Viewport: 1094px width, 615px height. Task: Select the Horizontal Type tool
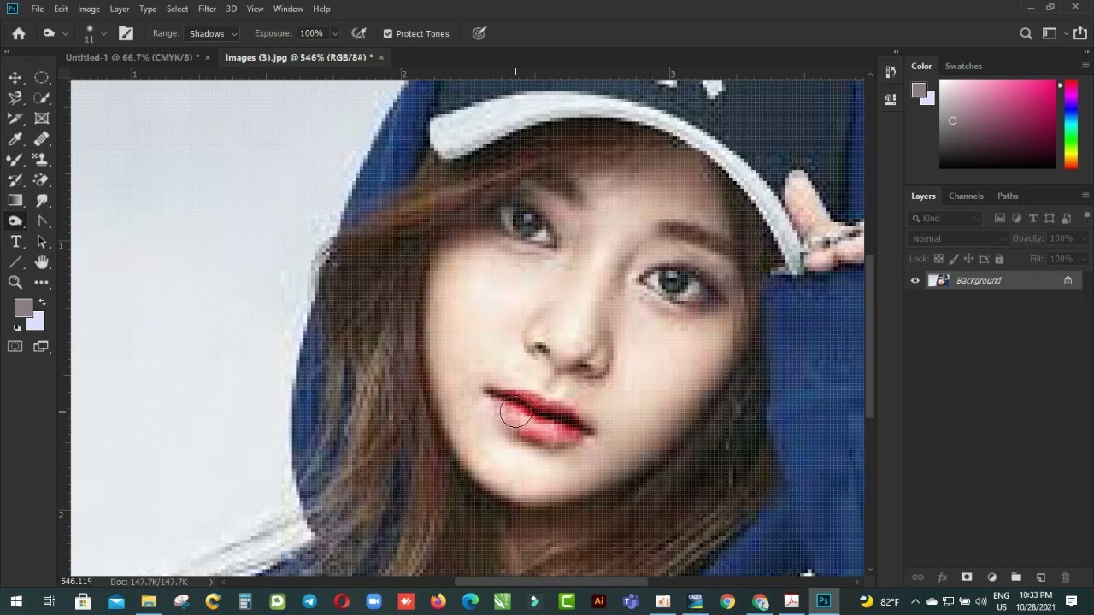coord(15,242)
